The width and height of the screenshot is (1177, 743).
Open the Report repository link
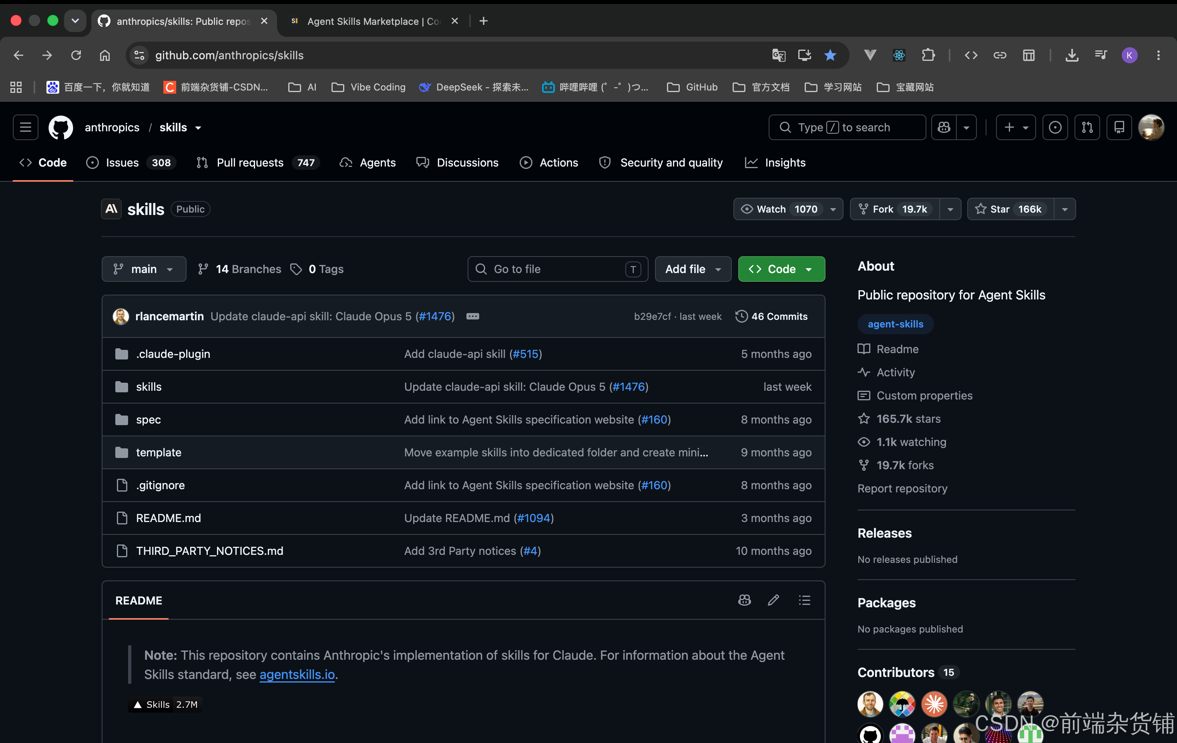coord(902,488)
